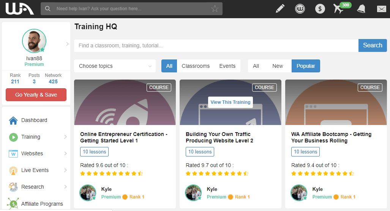Click star rating of 9.7 rated course

tap(217, 173)
